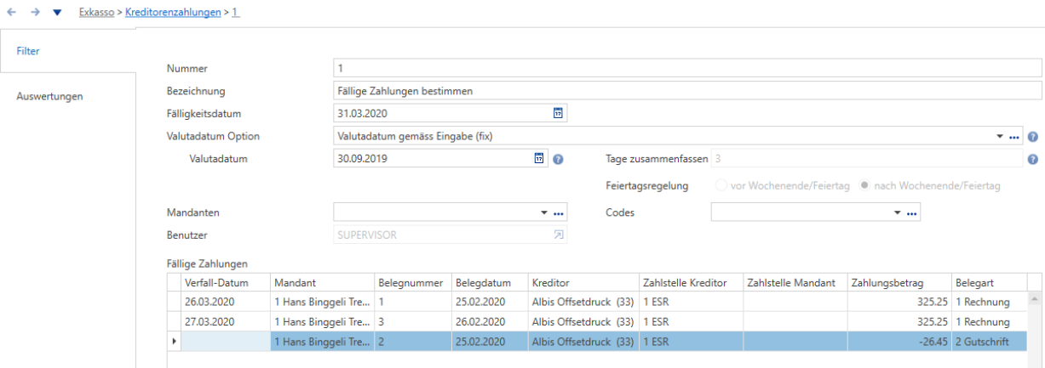Screen dimensions: 1045x368
Task: Go forward with the right arrow icon
Action: 34,13
